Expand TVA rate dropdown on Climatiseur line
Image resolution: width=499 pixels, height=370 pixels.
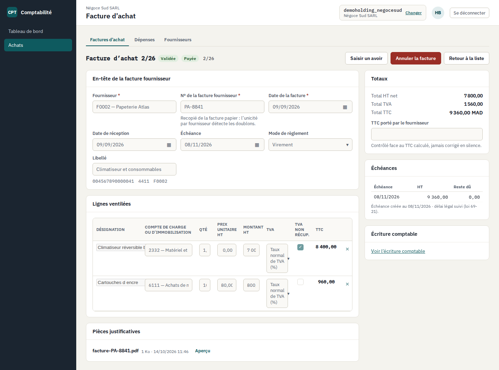tap(277, 258)
